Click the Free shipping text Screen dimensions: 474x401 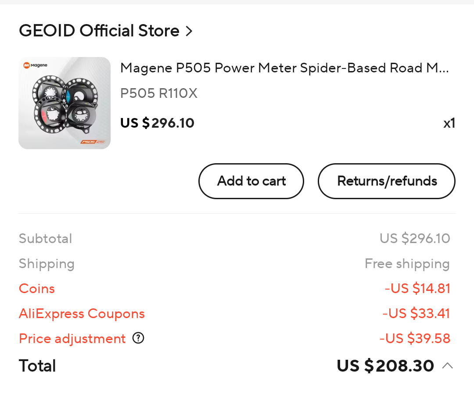coord(407,264)
